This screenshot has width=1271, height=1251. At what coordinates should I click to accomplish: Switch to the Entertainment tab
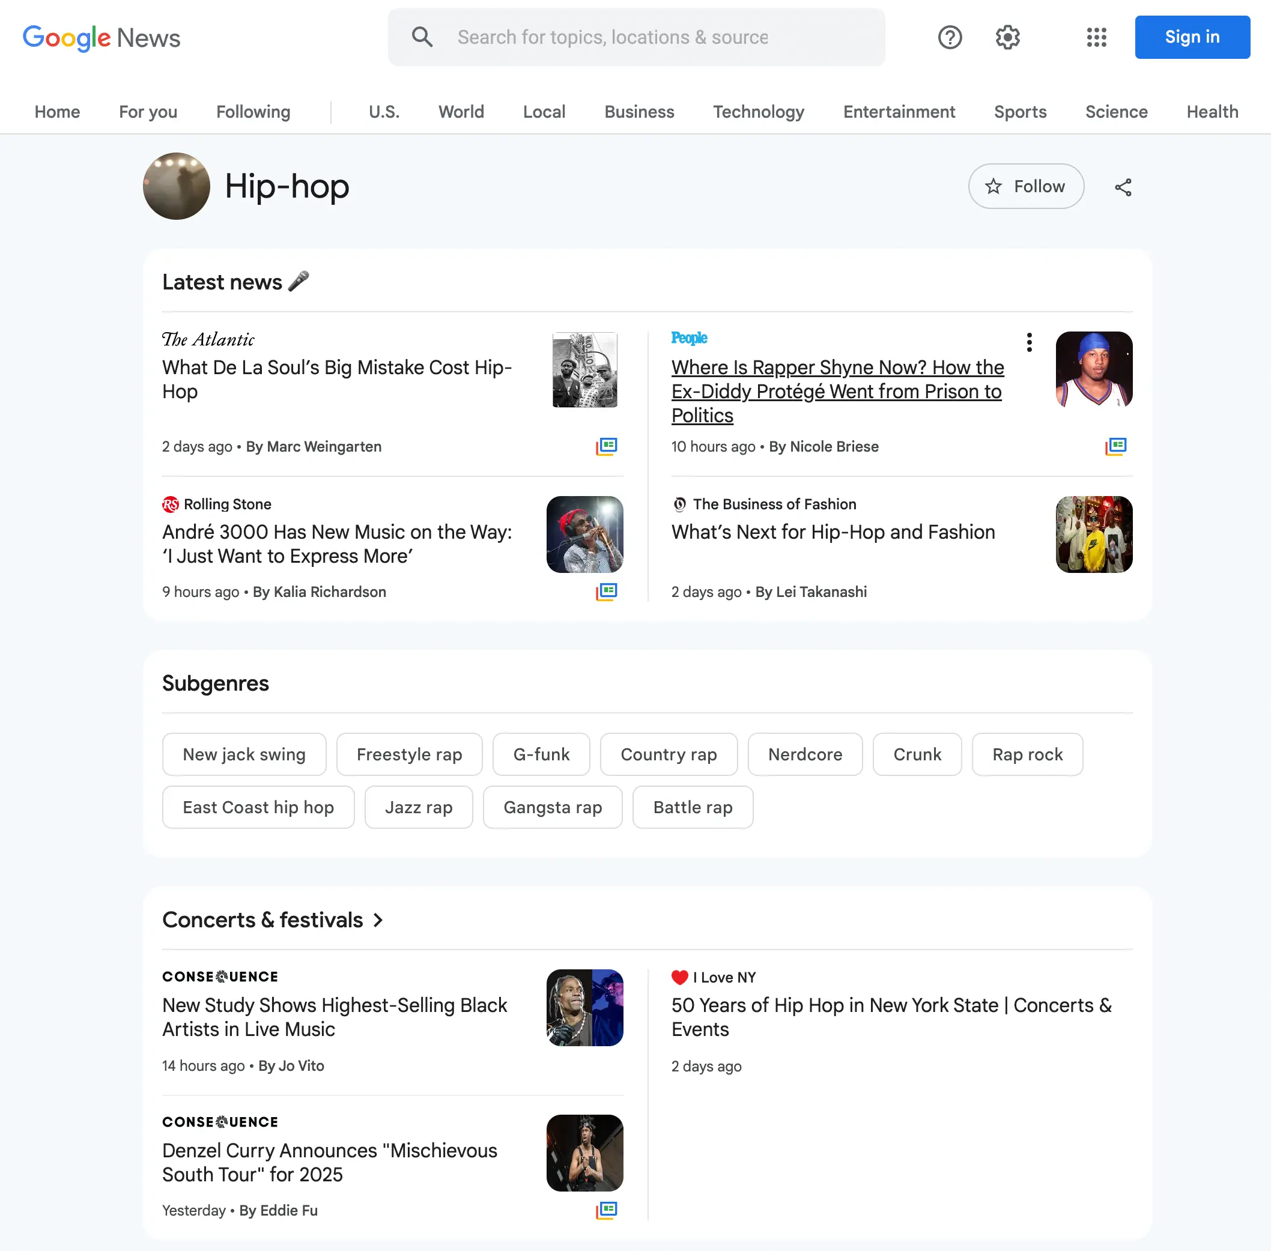tap(899, 112)
